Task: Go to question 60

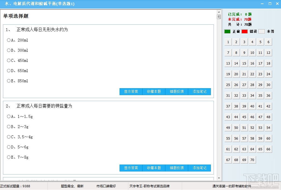Action: point(268,139)
